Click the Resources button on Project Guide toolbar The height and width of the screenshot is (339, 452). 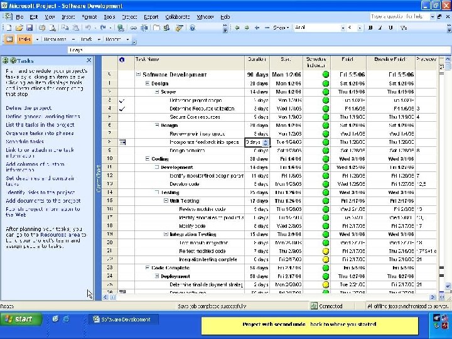(x=55, y=39)
